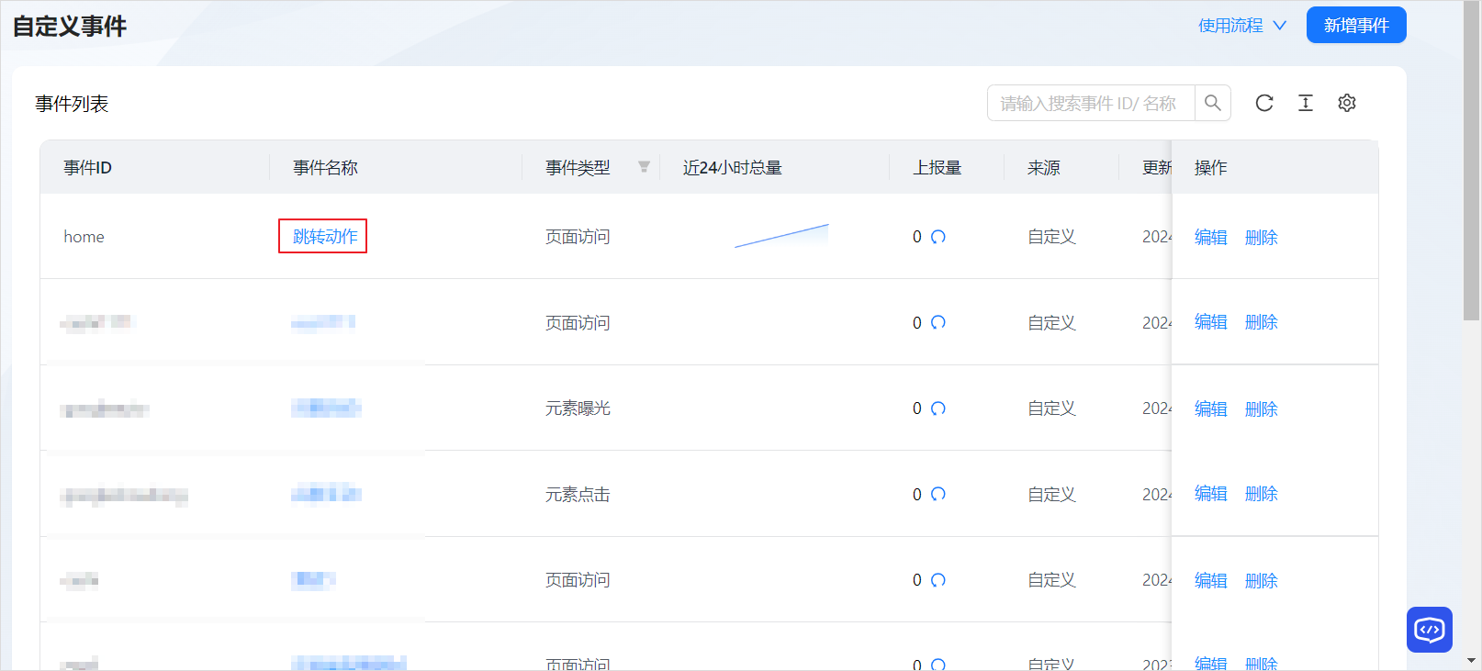This screenshot has width=1482, height=671.
Task: Focus the event ID/name search field
Action: click(1090, 103)
